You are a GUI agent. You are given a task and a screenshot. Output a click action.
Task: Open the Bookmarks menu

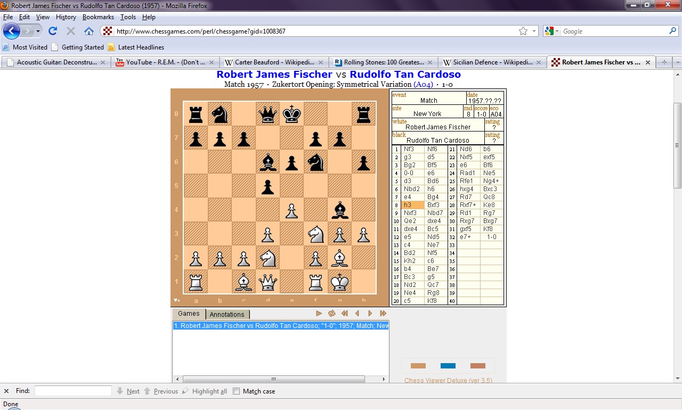tap(98, 17)
